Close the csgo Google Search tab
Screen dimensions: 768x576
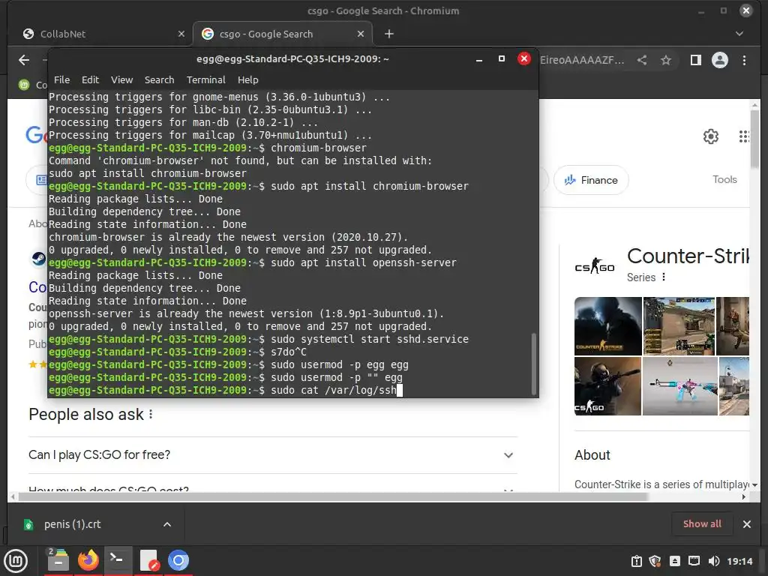(x=361, y=34)
